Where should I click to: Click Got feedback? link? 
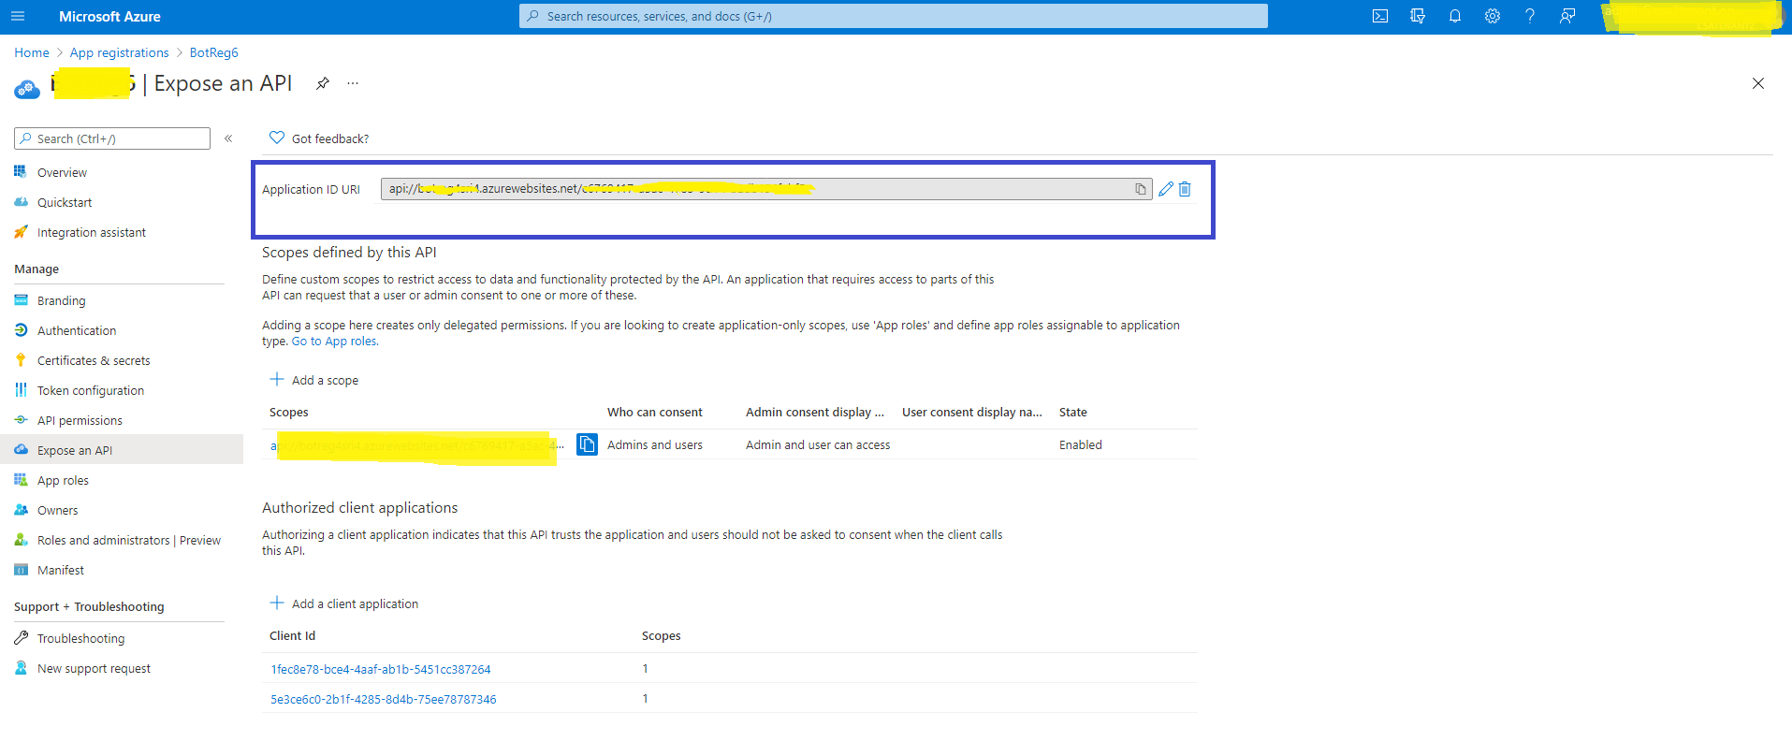pyautogui.click(x=330, y=138)
